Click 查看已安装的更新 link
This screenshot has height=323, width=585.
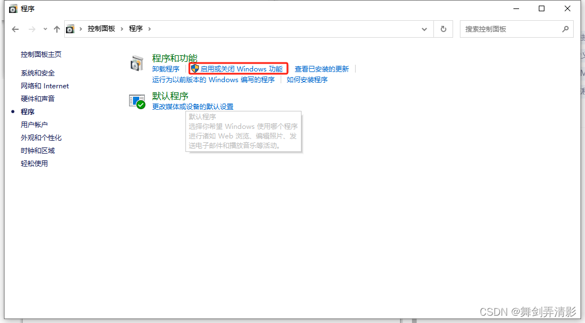(322, 69)
